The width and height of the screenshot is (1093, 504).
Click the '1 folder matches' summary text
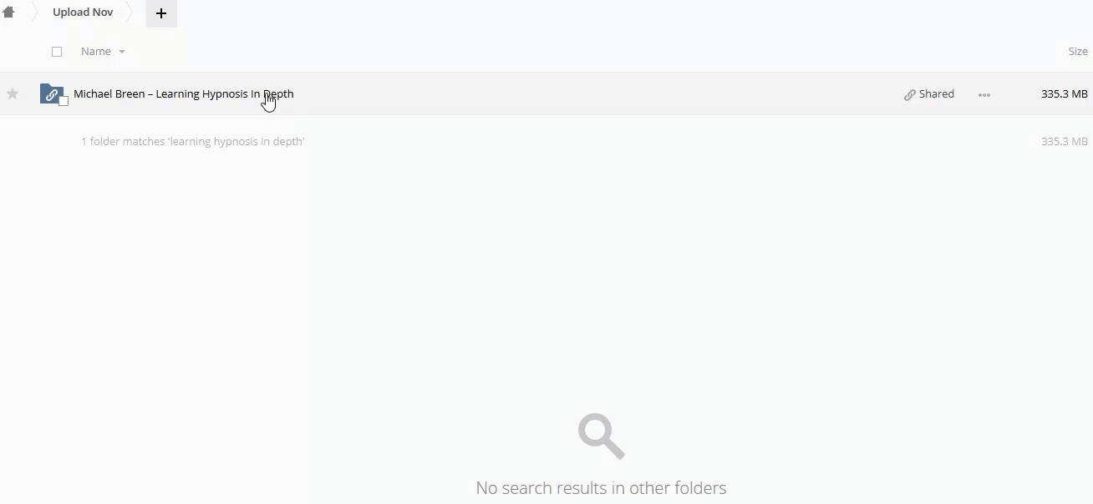193,142
